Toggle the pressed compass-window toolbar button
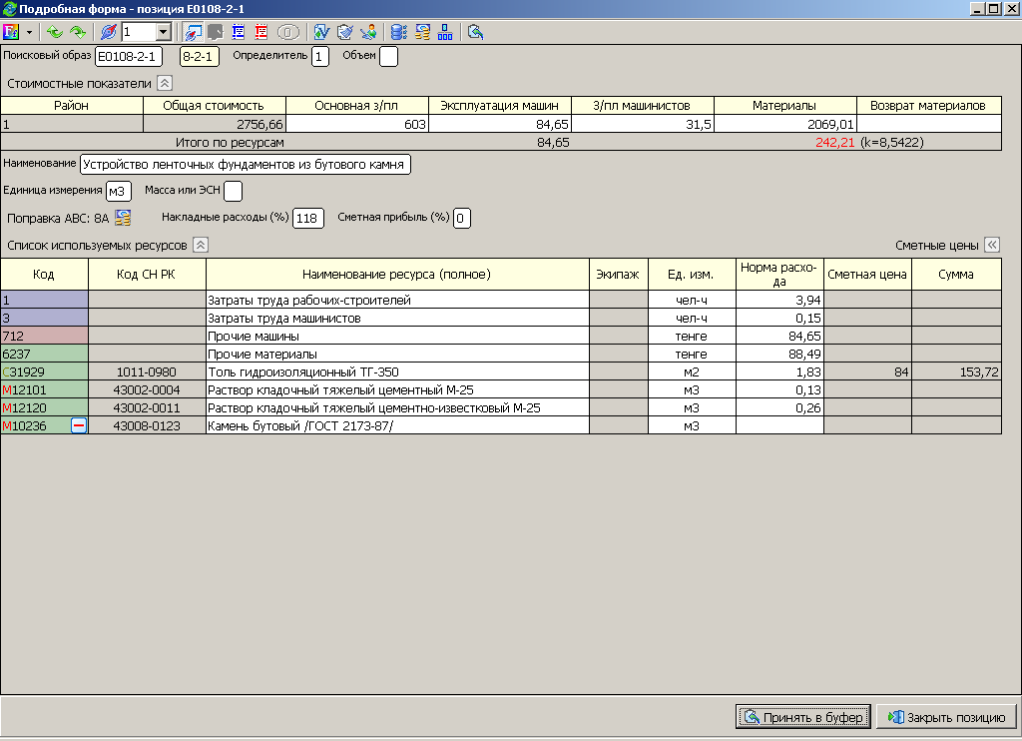The height and width of the screenshot is (741, 1022). (x=193, y=31)
